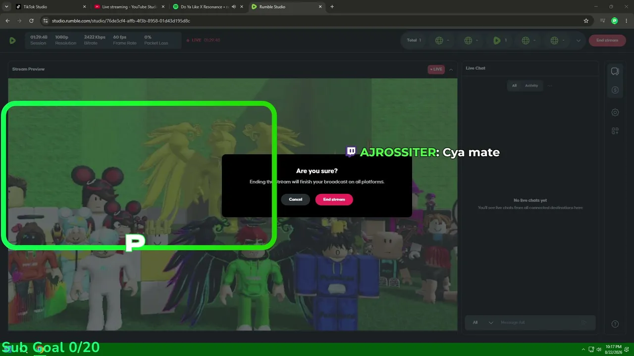
Task: Select the Activity tab in Live Chat
Action: coord(531,86)
